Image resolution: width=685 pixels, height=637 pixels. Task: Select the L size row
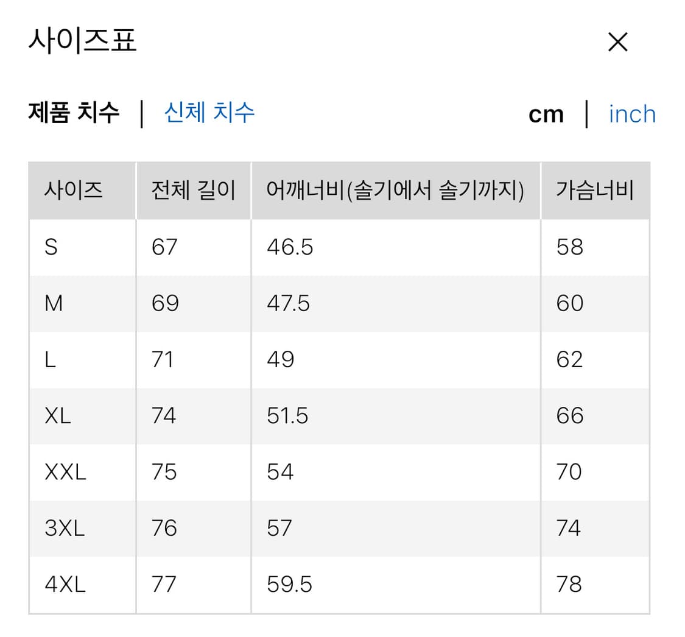[51, 359]
